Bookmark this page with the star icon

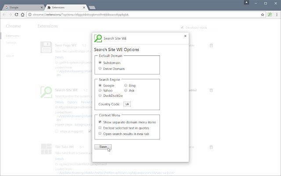(x=263, y=15)
